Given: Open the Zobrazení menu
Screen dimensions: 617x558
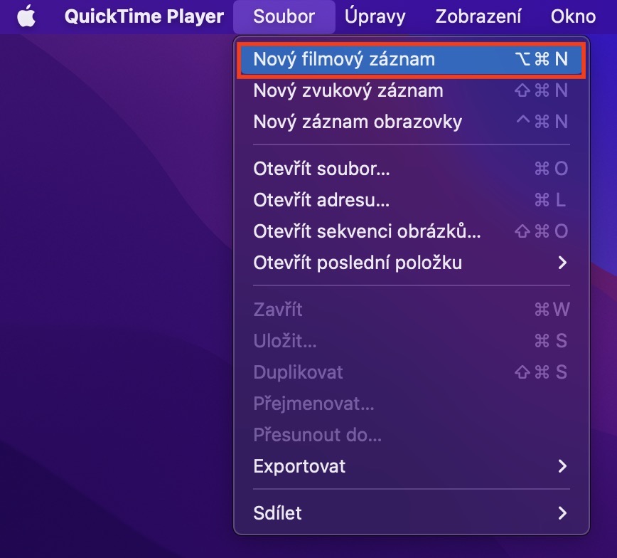Looking at the screenshot, I should click(x=478, y=16).
